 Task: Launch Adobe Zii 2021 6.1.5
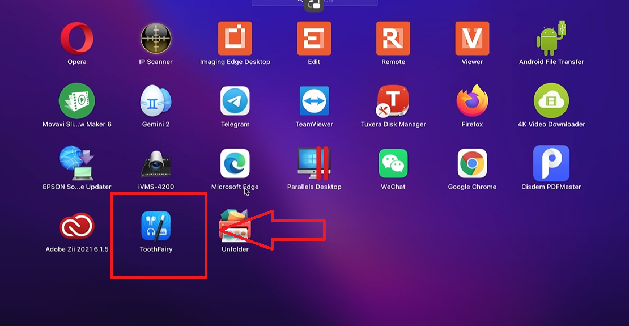click(x=76, y=226)
